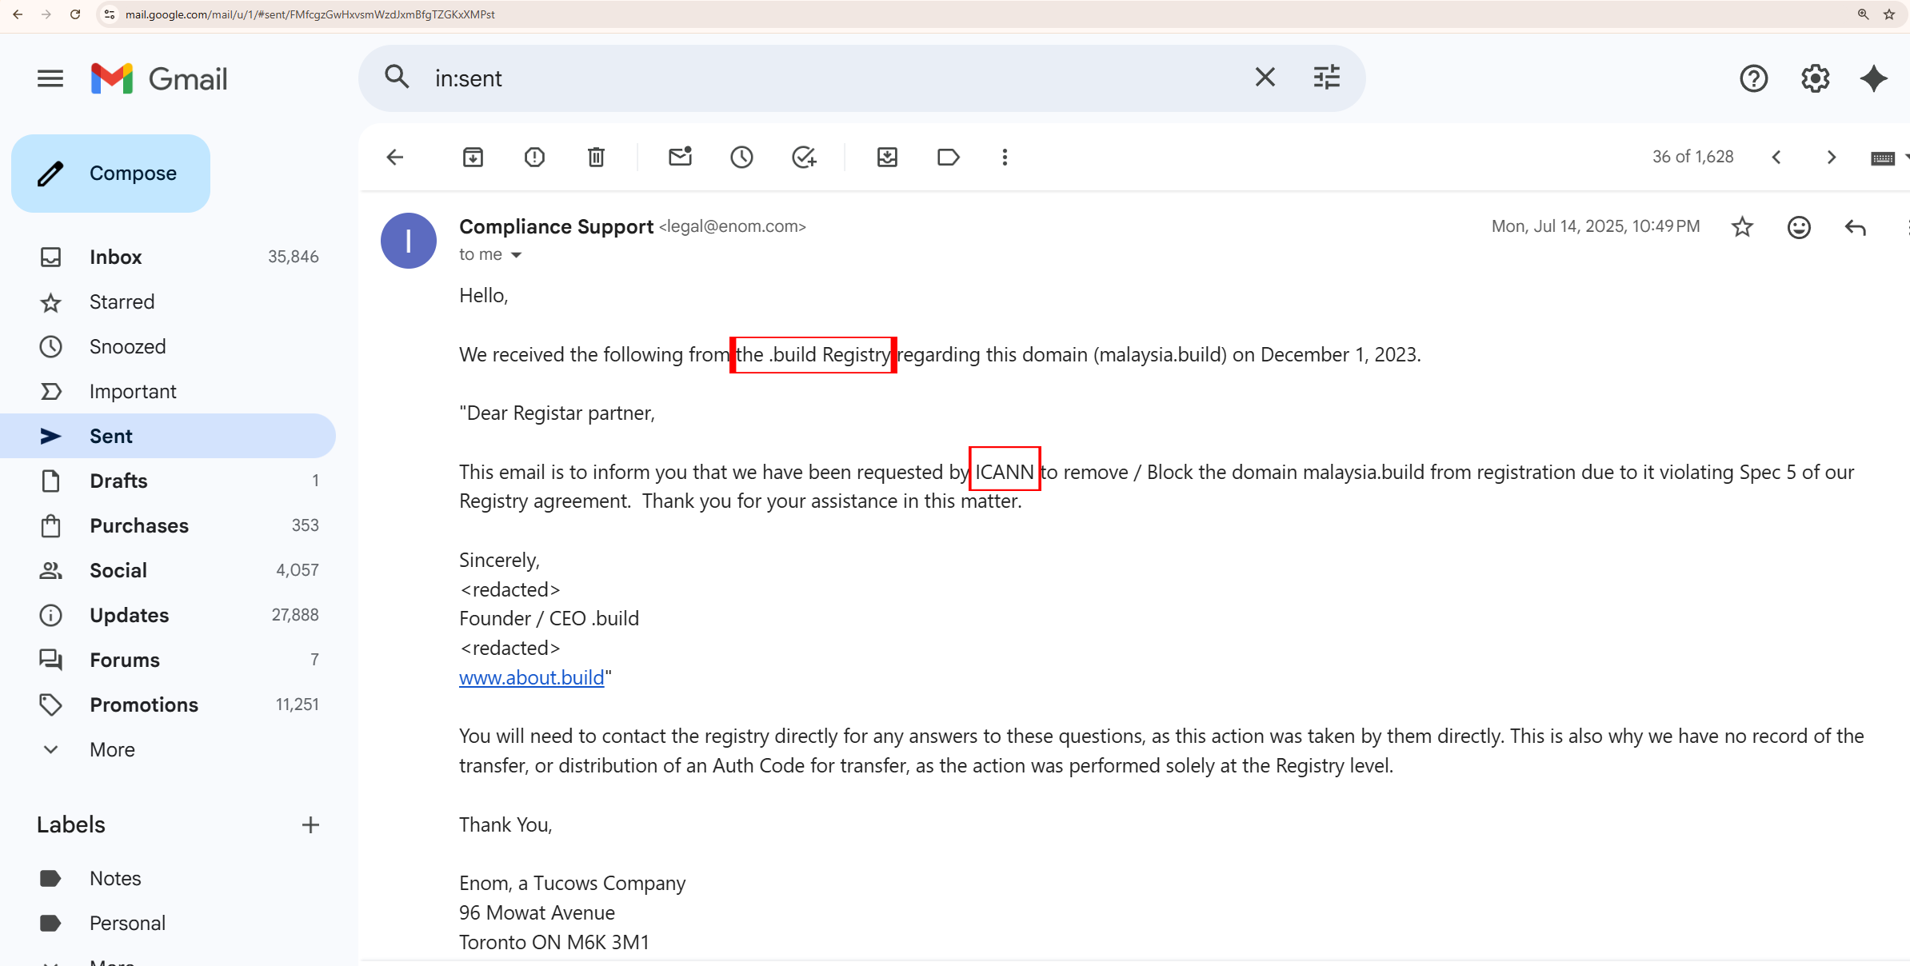Click the browser address bar URL
Screen dimensions: 1910x966
click(x=310, y=14)
